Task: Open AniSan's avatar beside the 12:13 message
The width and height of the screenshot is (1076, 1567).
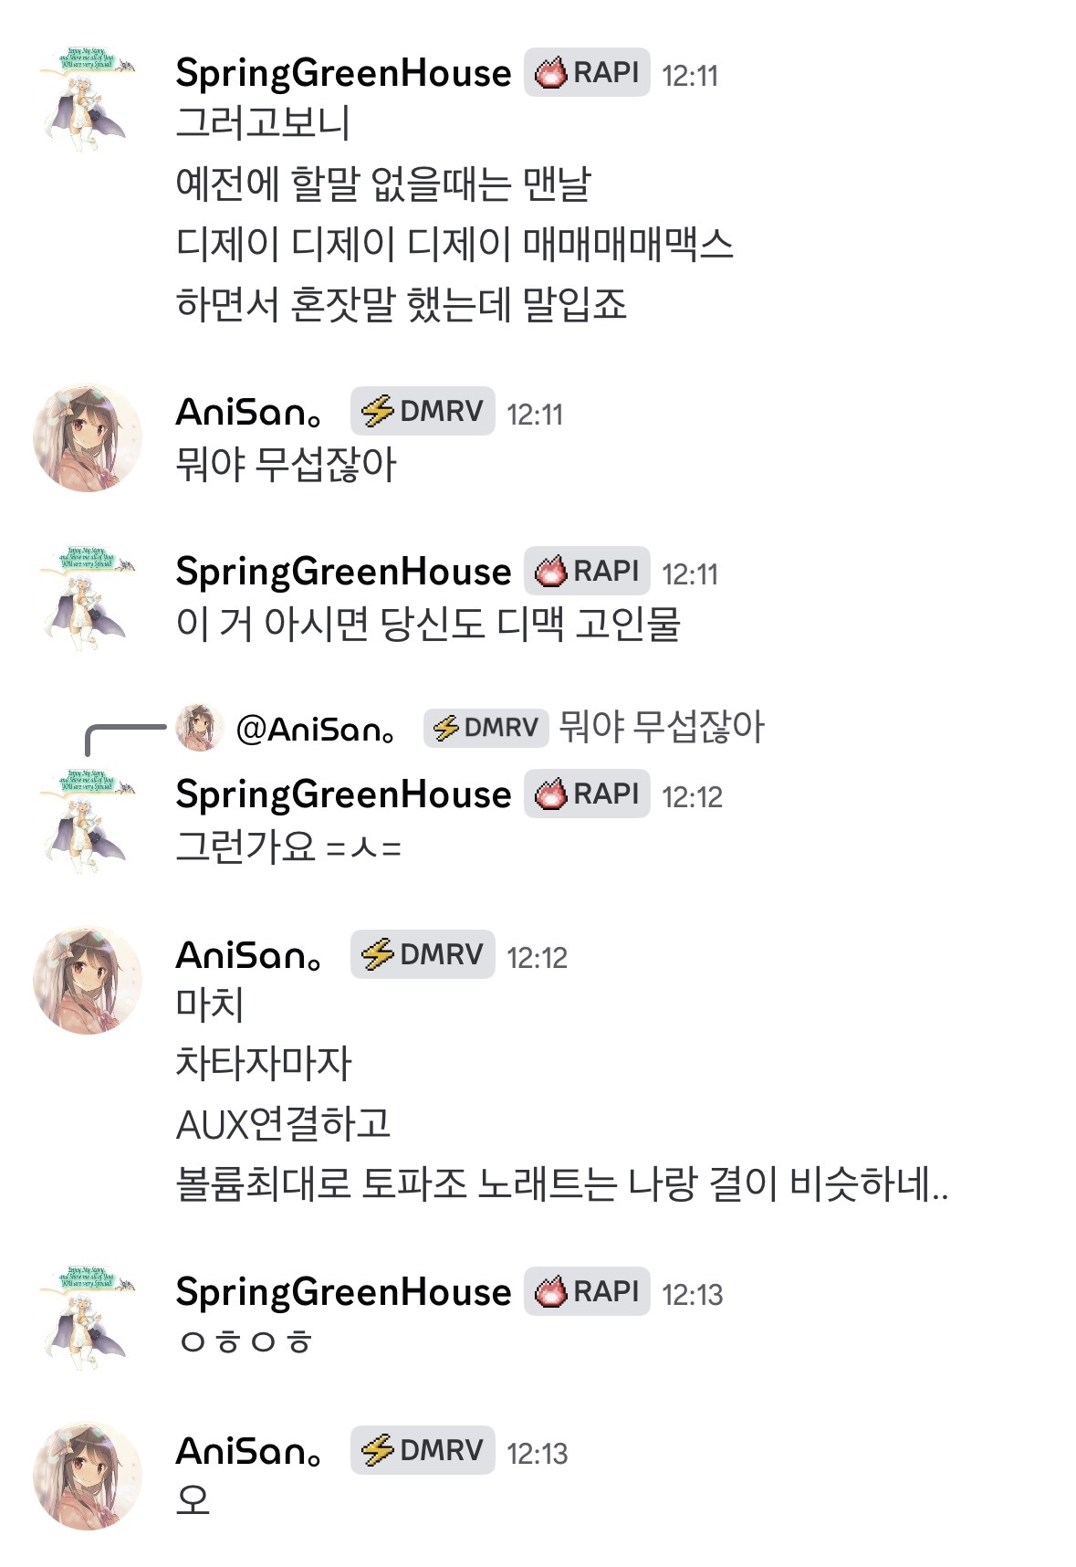Action: click(x=88, y=1475)
